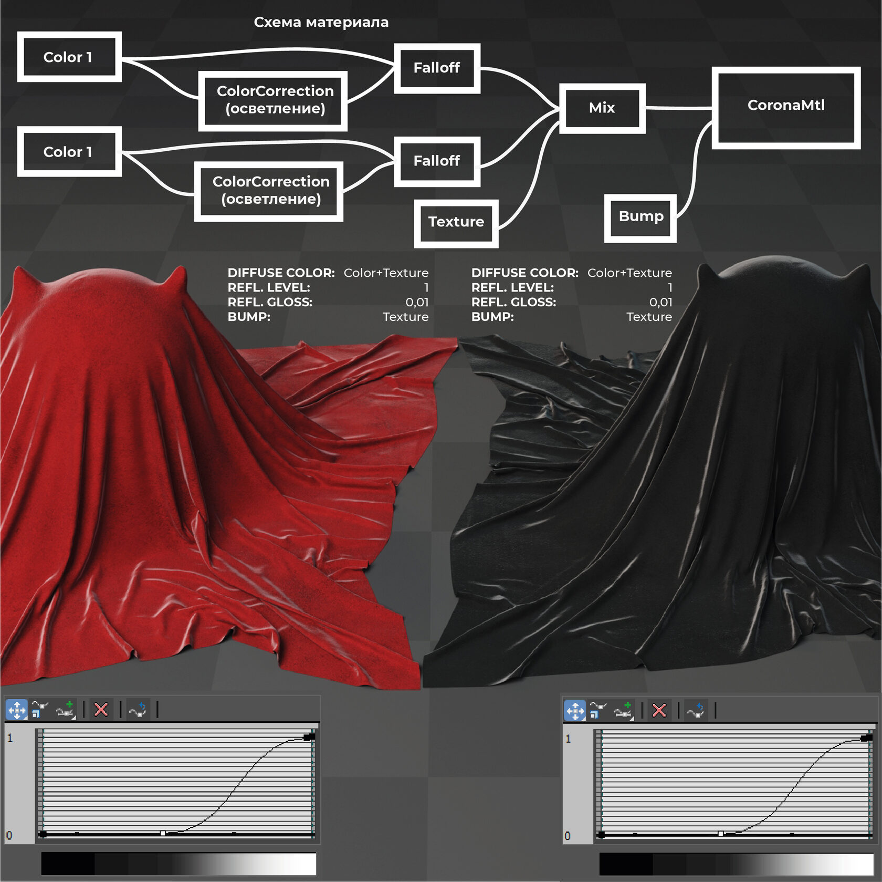Viewport: 882px width, 882px height.
Task: Click Reset Curves icon in left curve editor
Action: click(138, 710)
